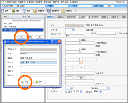Switch to the 계약정보 tab
128x103 pixels.
coord(105,17)
